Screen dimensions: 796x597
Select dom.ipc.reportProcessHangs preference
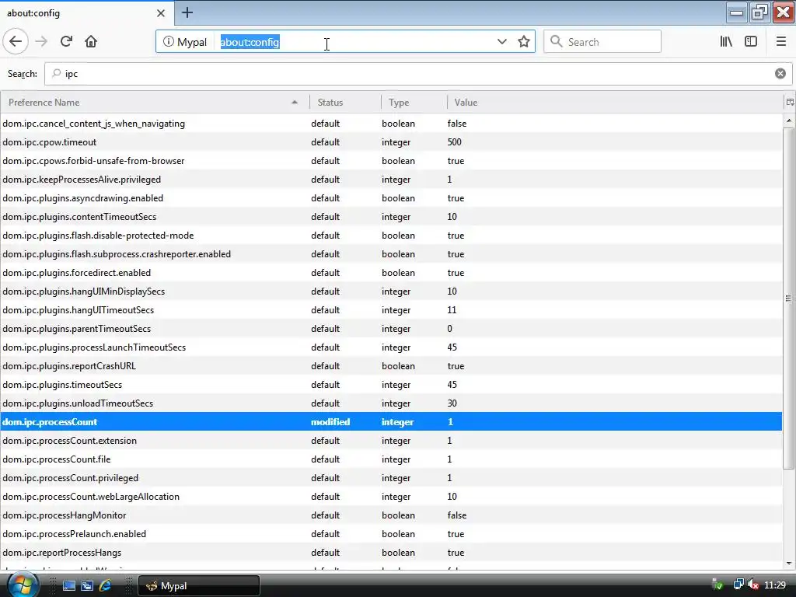(391, 553)
